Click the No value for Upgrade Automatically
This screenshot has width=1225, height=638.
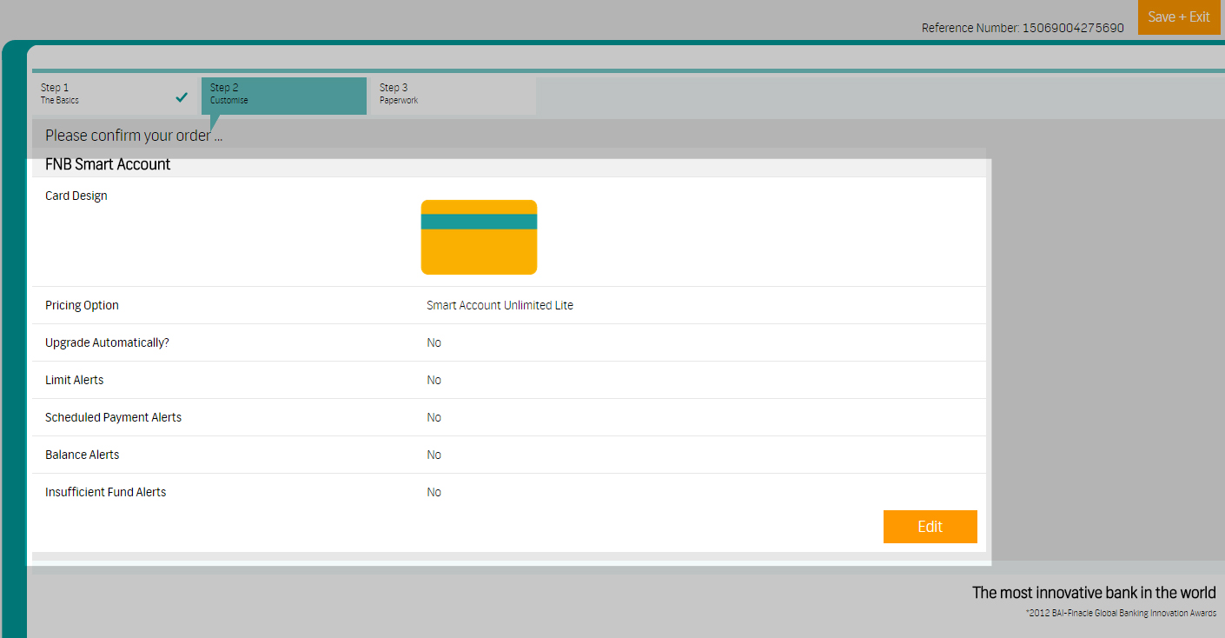434,342
